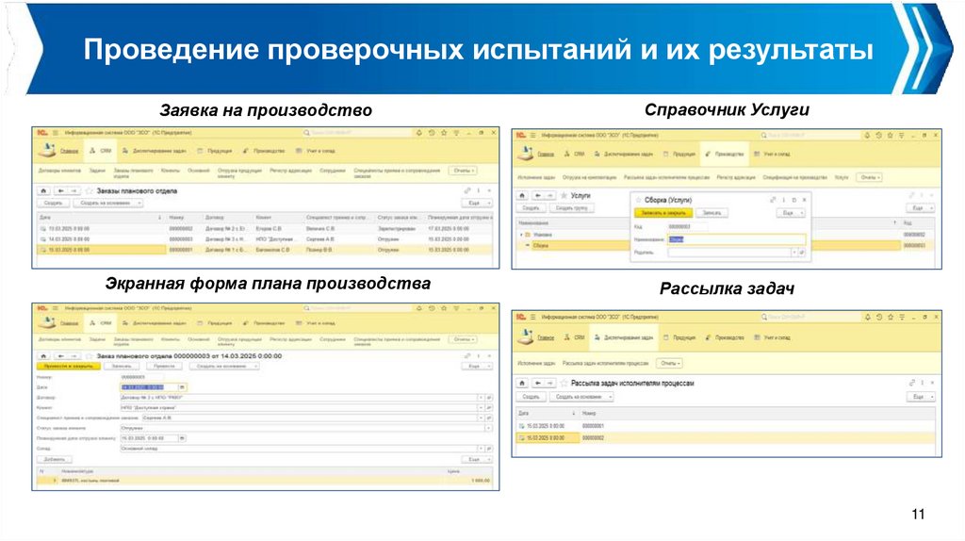Click Создать button in Рассылка задач window
Viewport: 965px width, 541px height.
(x=532, y=397)
